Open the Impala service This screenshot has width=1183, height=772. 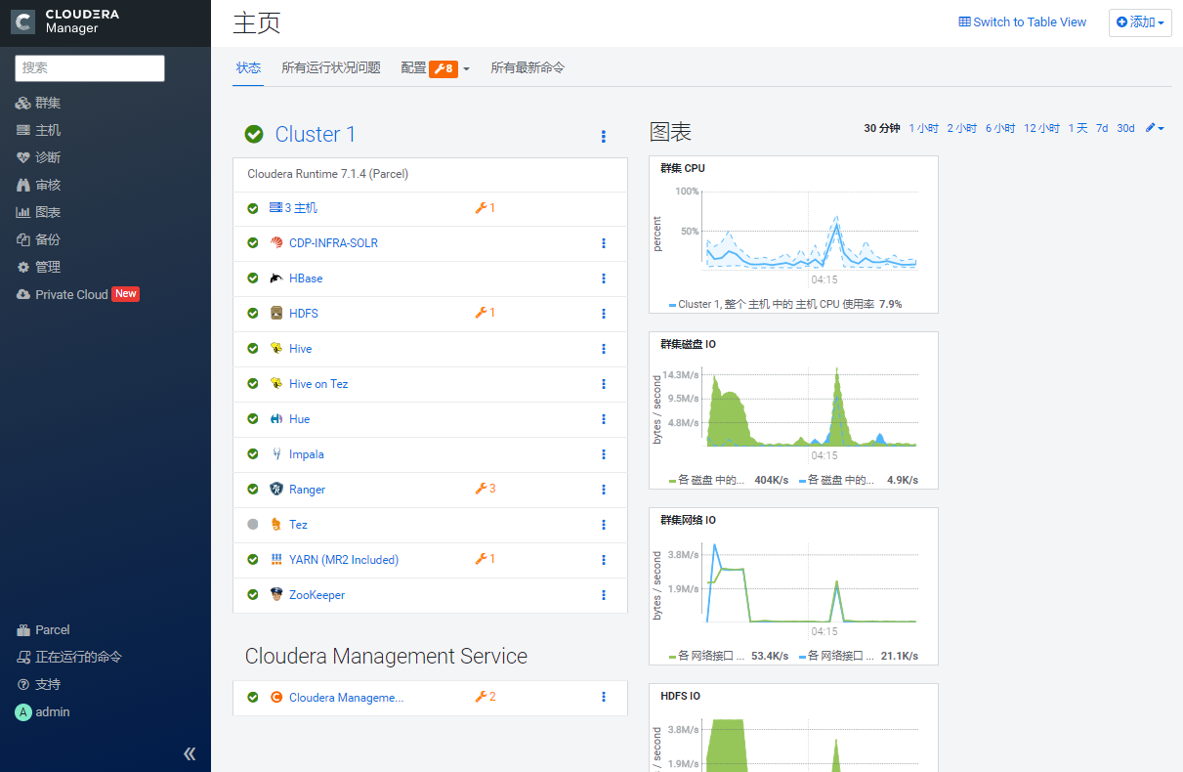tap(306, 454)
